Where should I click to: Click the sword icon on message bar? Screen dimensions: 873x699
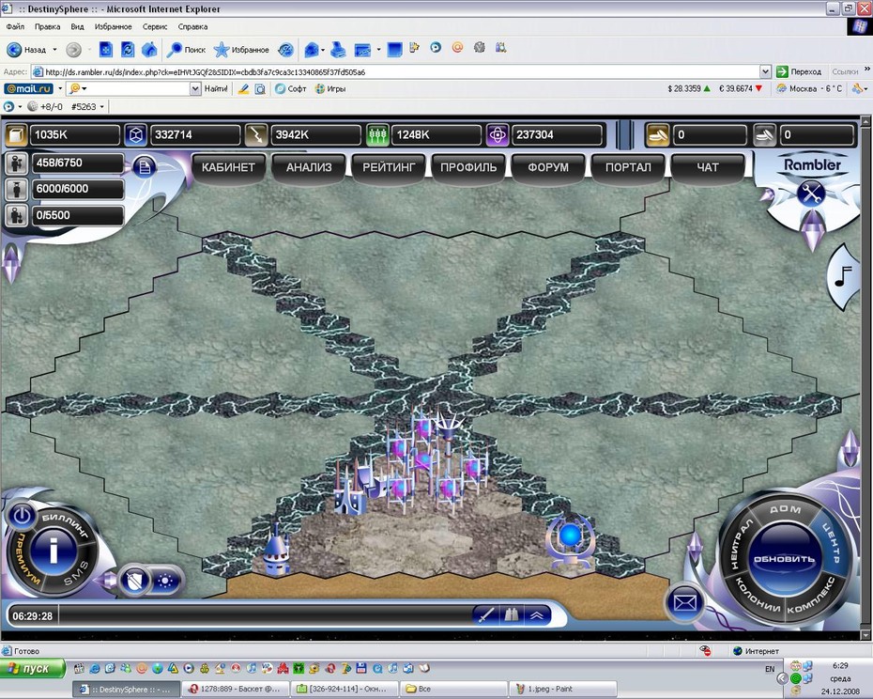click(486, 615)
